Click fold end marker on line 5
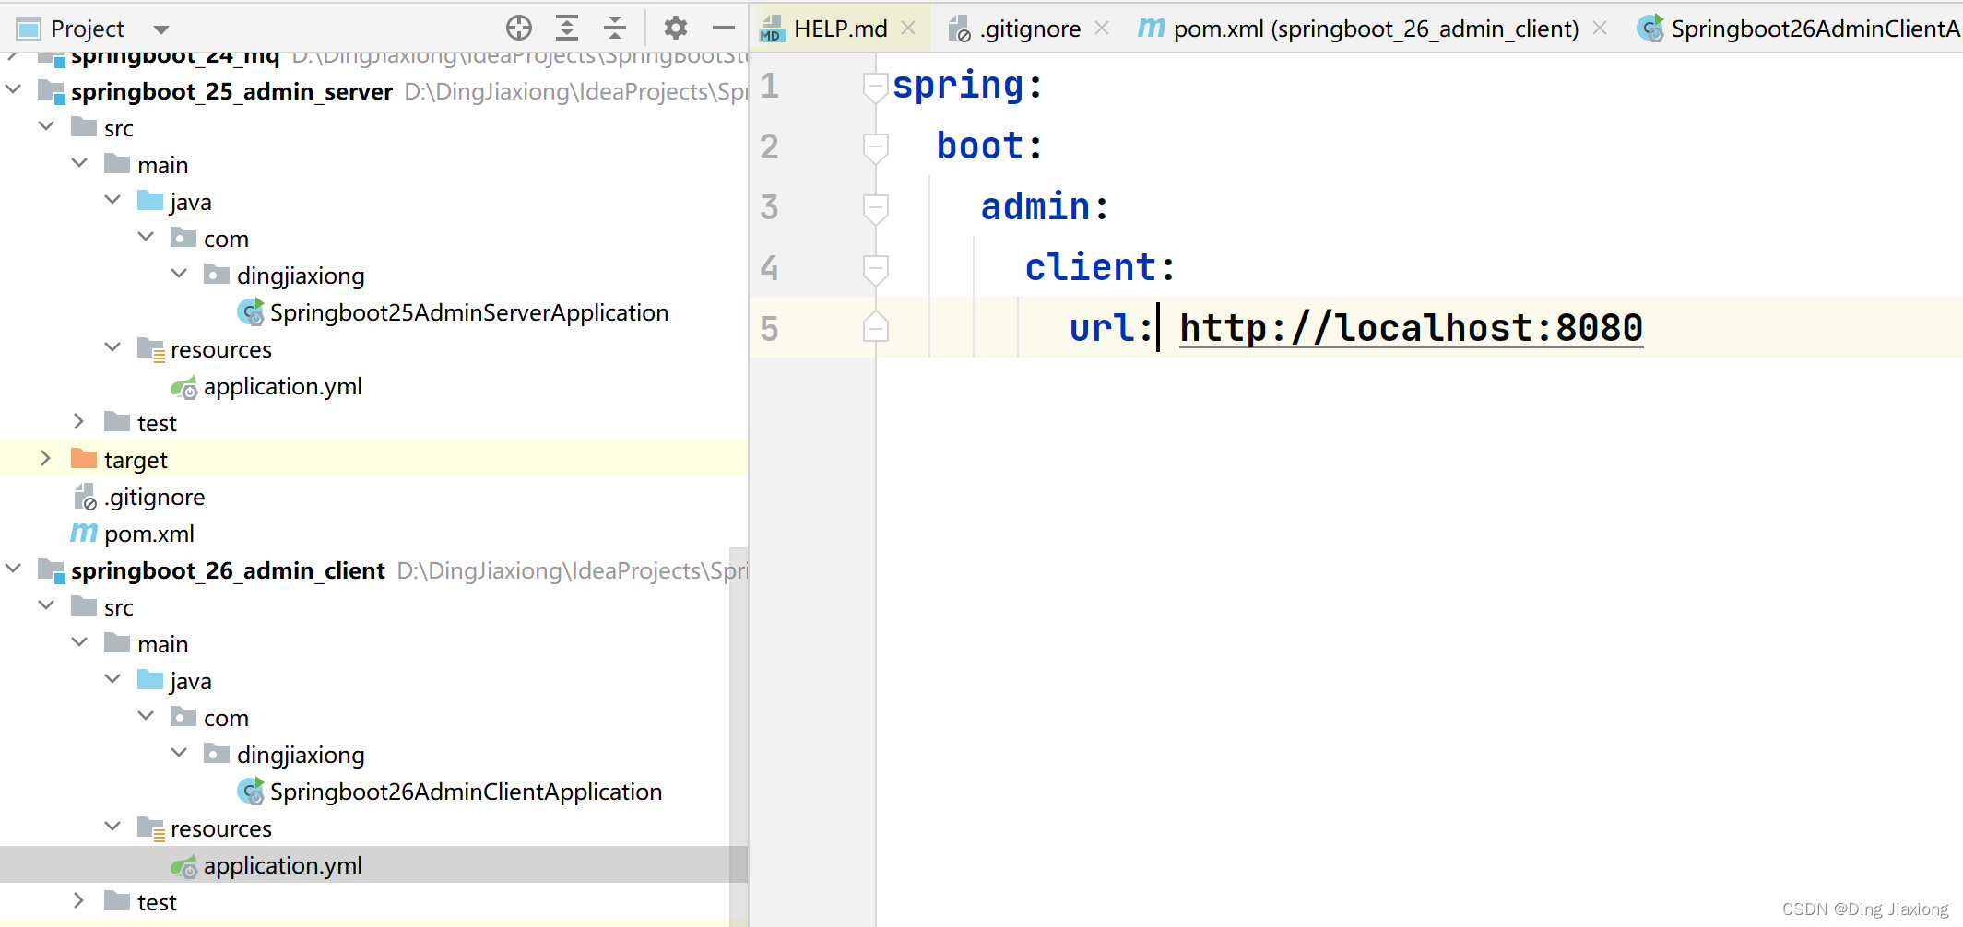Screen dimensions: 1963x927 (x=876, y=327)
